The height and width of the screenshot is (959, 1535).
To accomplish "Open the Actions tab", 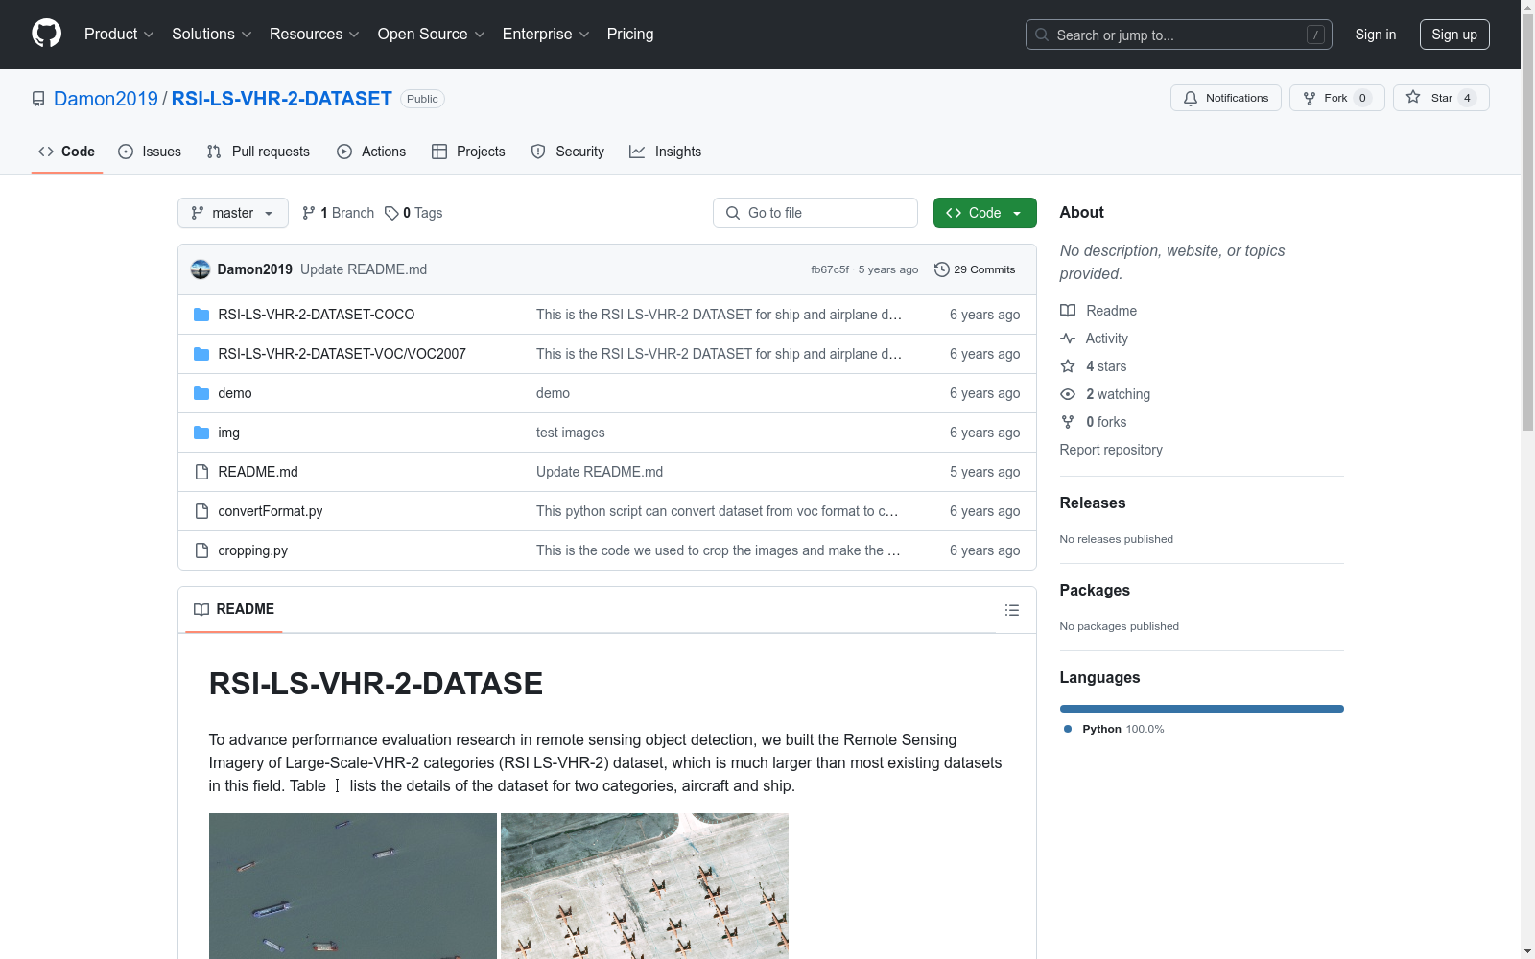I will (x=371, y=152).
